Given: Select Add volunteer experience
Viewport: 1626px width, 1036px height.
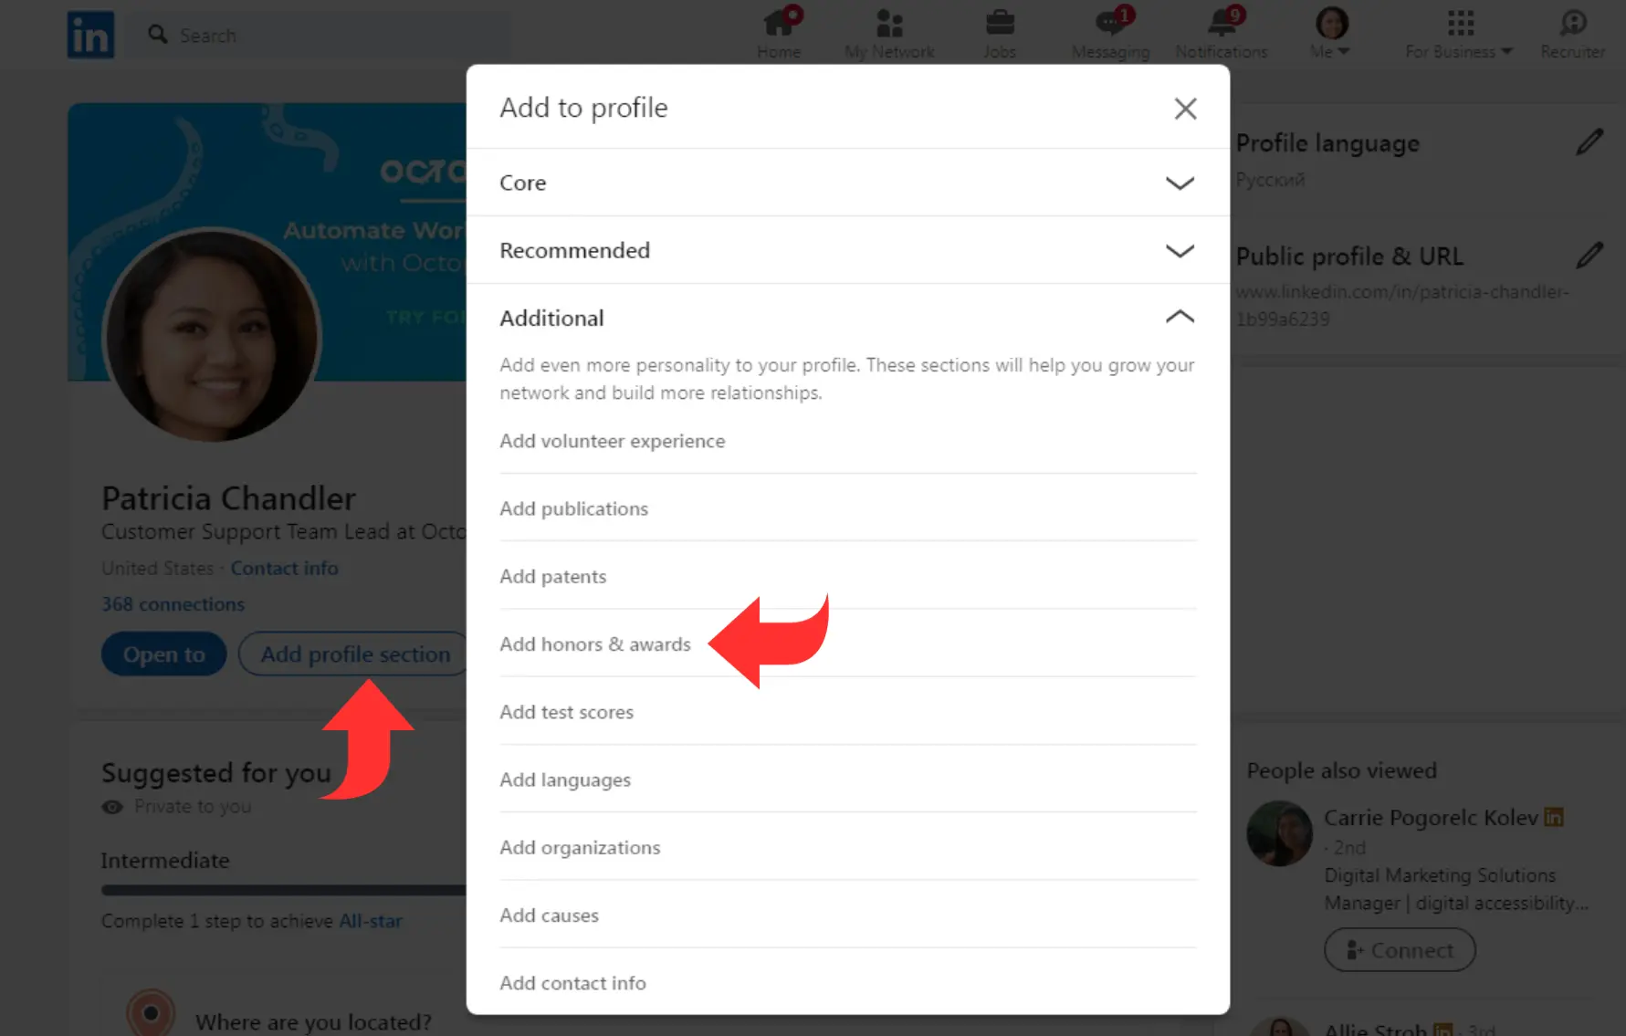Looking at the screenshot, I should tap(613, 441).
